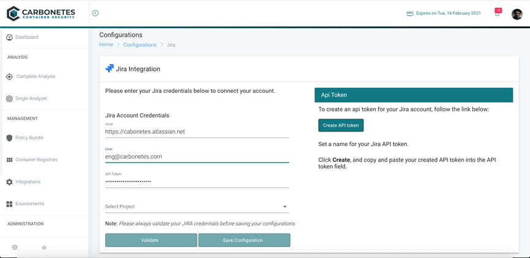Open the user profile avatar

click(517, 14)
